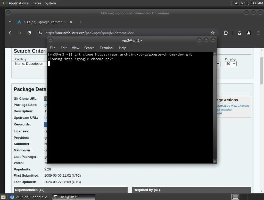Open the Places menu in top panel

[x=36, y=3]
